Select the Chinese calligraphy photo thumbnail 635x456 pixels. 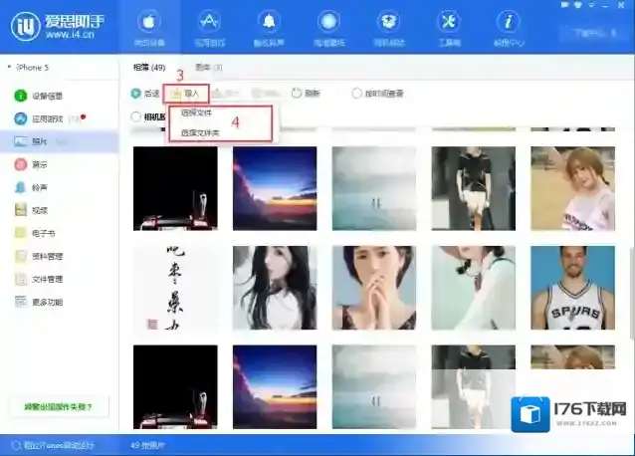click(x=175, y=288)
